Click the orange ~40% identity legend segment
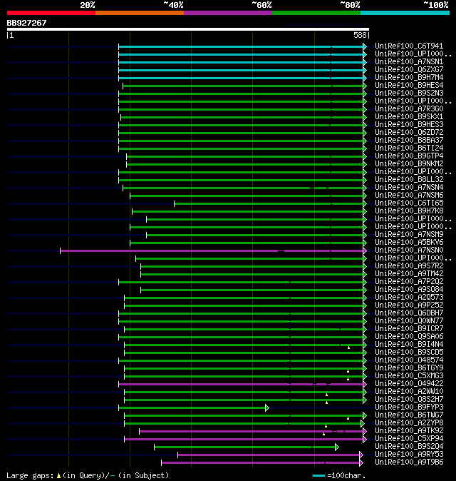 (x=140, y=13)
